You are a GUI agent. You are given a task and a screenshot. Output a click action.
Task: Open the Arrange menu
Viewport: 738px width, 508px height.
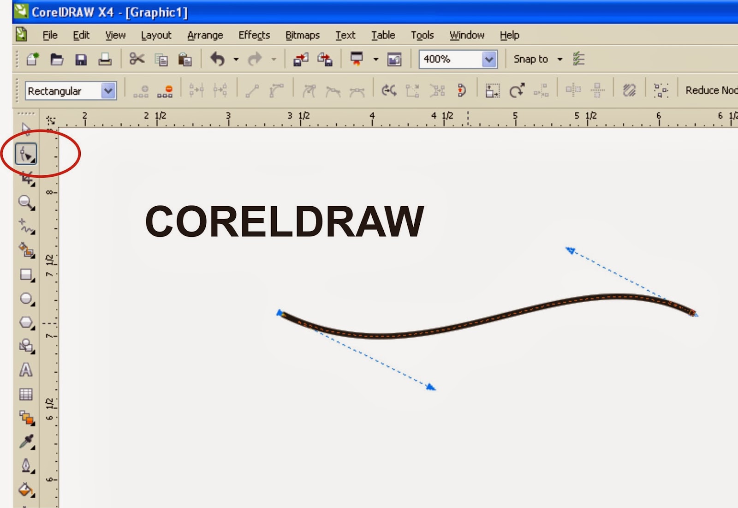pyautogui.click(x=205, y=35)
